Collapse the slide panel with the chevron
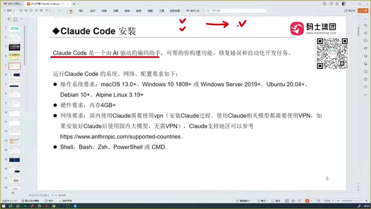Image resolution: width=371 pixels, height=209 pixels. [x=21, y=19]
